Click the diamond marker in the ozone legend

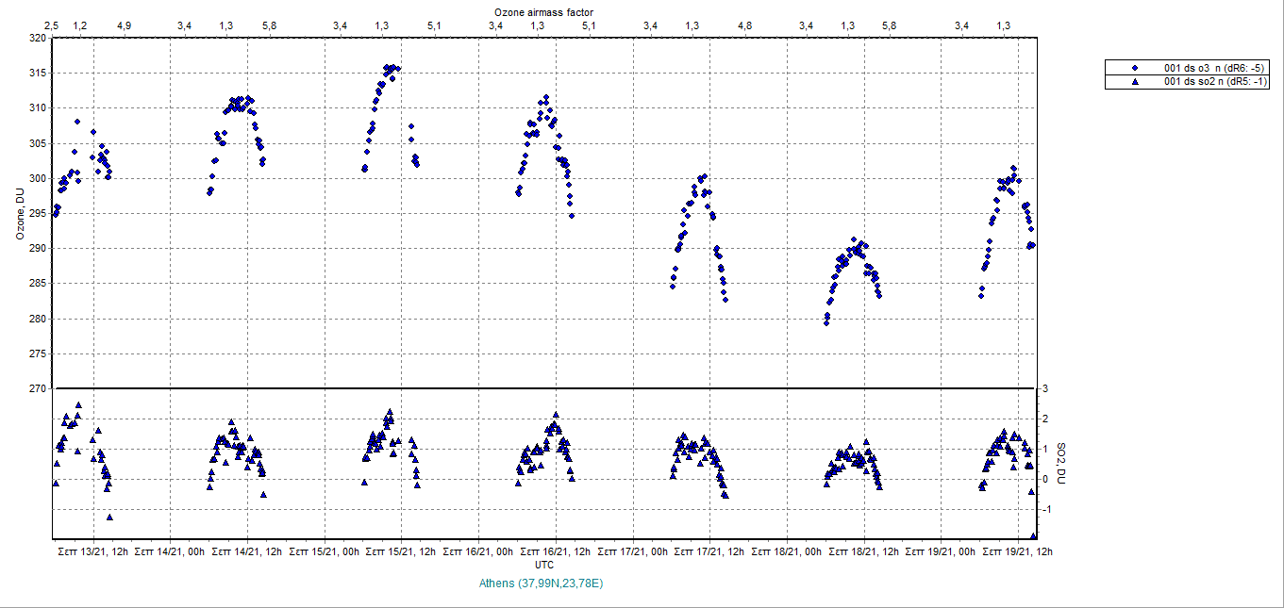(x=1135, y=68)
